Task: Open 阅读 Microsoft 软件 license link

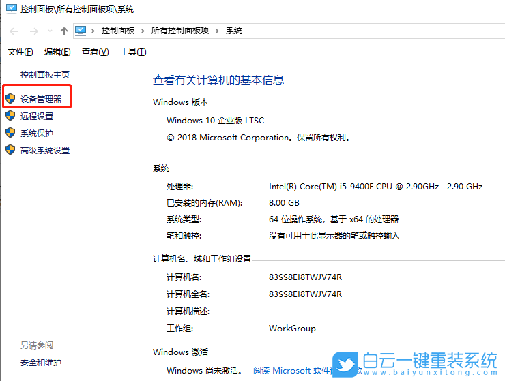Action: (x=293, y=370)
